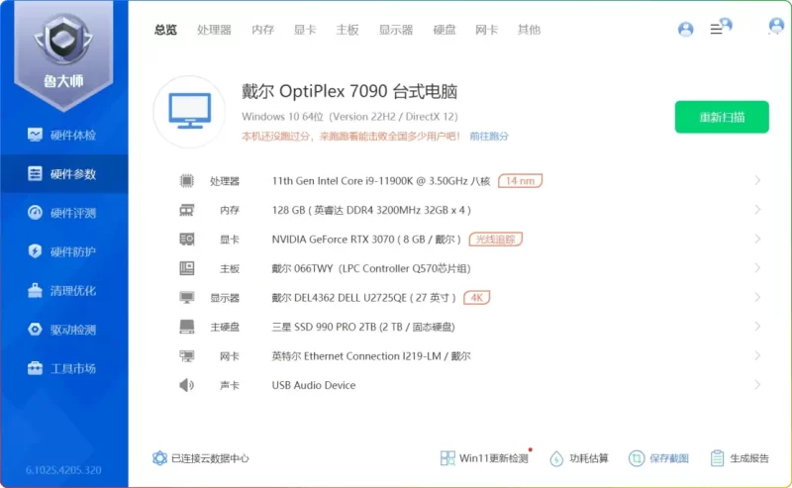Click the 显卡 graphics card icon

[x=186, y=239]
